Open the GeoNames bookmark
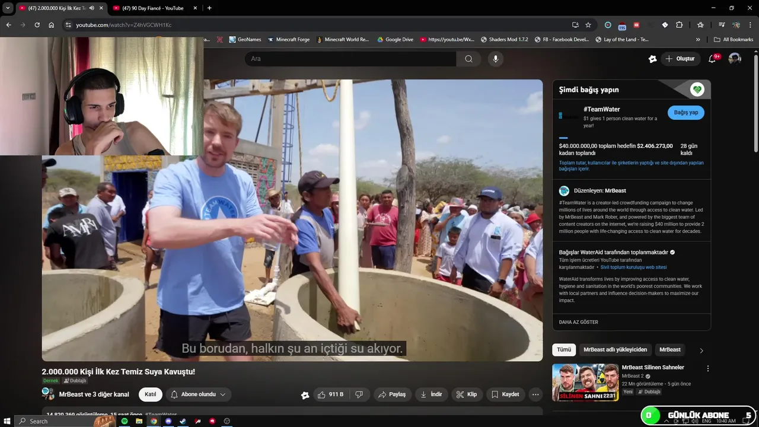 [x=244, y=40]
